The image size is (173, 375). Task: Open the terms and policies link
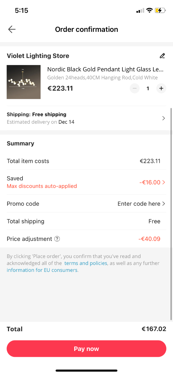click(x=86, y=263)
